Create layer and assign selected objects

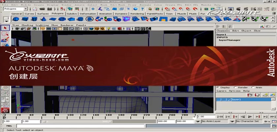[272, 95]
